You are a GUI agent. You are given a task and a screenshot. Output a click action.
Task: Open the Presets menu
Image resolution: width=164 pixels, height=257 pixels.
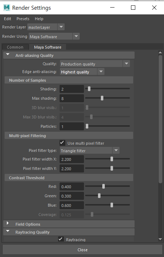pos(23,19)
